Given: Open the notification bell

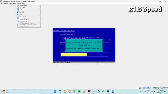Looking at the screenshot, I should 165,91.
